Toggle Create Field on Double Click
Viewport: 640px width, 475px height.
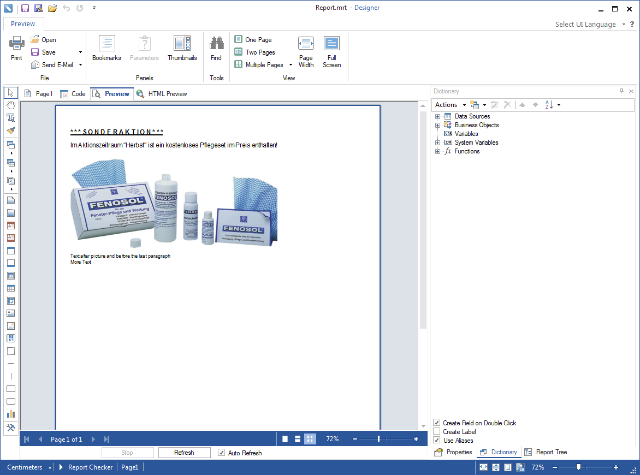(437, 423)
